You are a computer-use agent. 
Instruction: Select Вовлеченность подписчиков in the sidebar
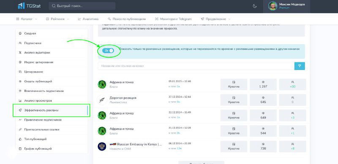pos(52,91)
